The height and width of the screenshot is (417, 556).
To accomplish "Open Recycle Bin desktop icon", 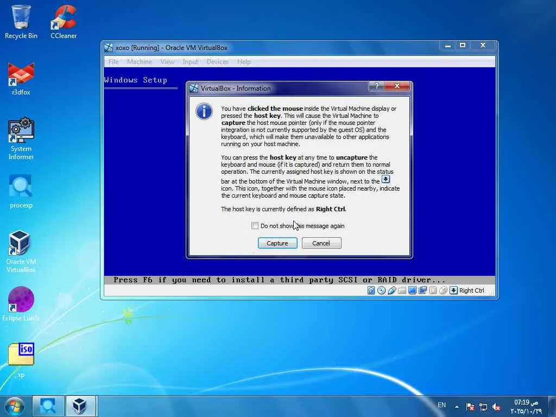I will tap(21, 21).
